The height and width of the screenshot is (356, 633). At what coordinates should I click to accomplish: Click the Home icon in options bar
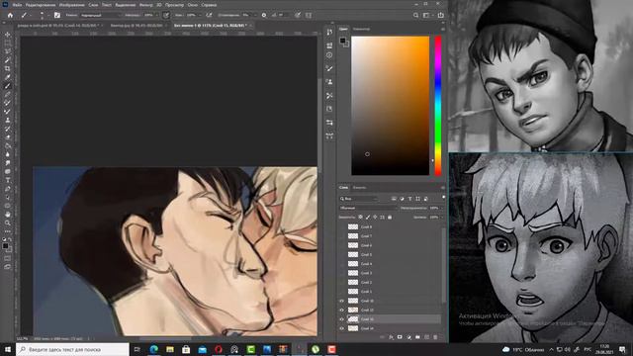[10, 15]
